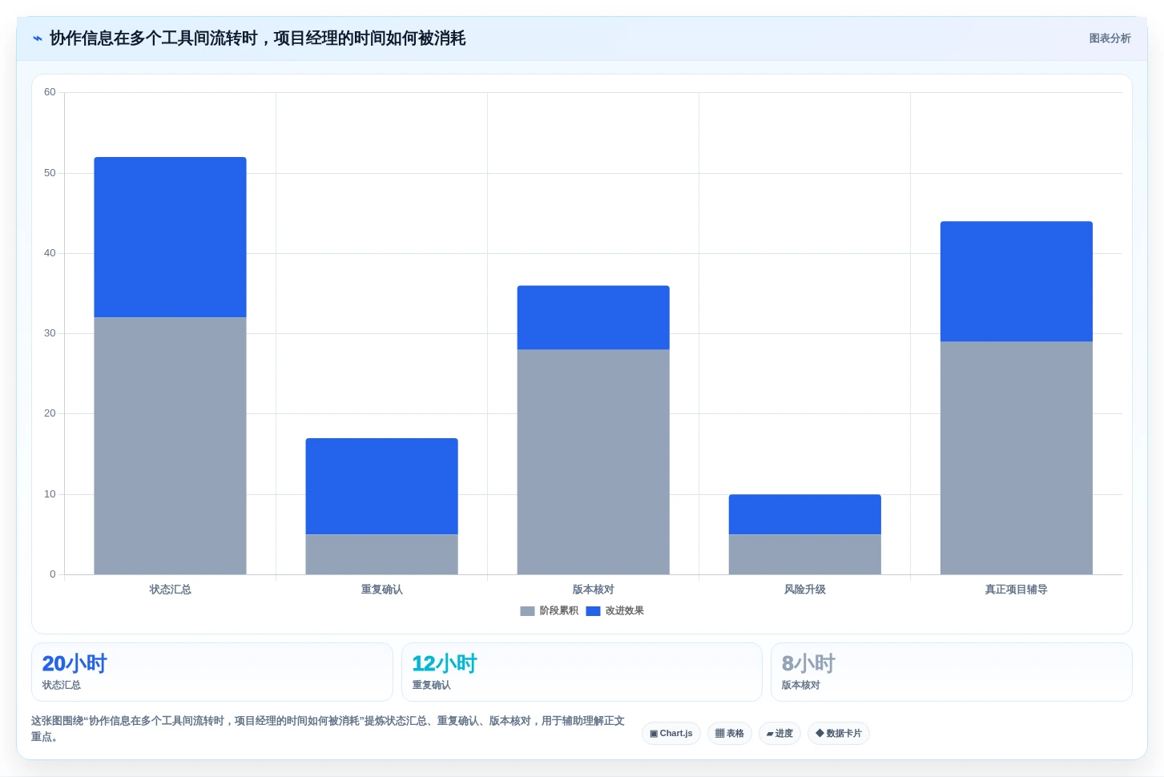Click the blue bar segment for 风险升级
1164x777 pixels.
point(804,514)
